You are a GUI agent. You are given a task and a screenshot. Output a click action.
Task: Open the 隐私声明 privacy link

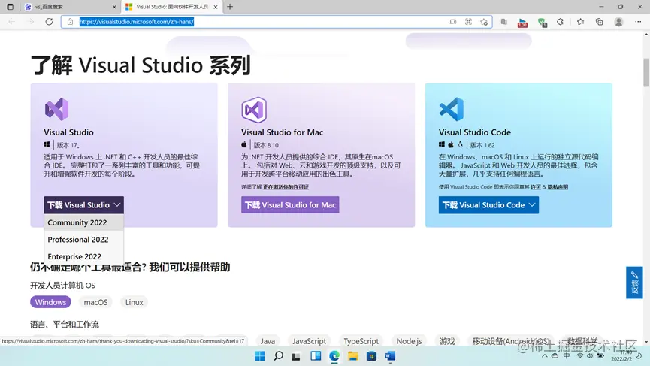point(558,187)
